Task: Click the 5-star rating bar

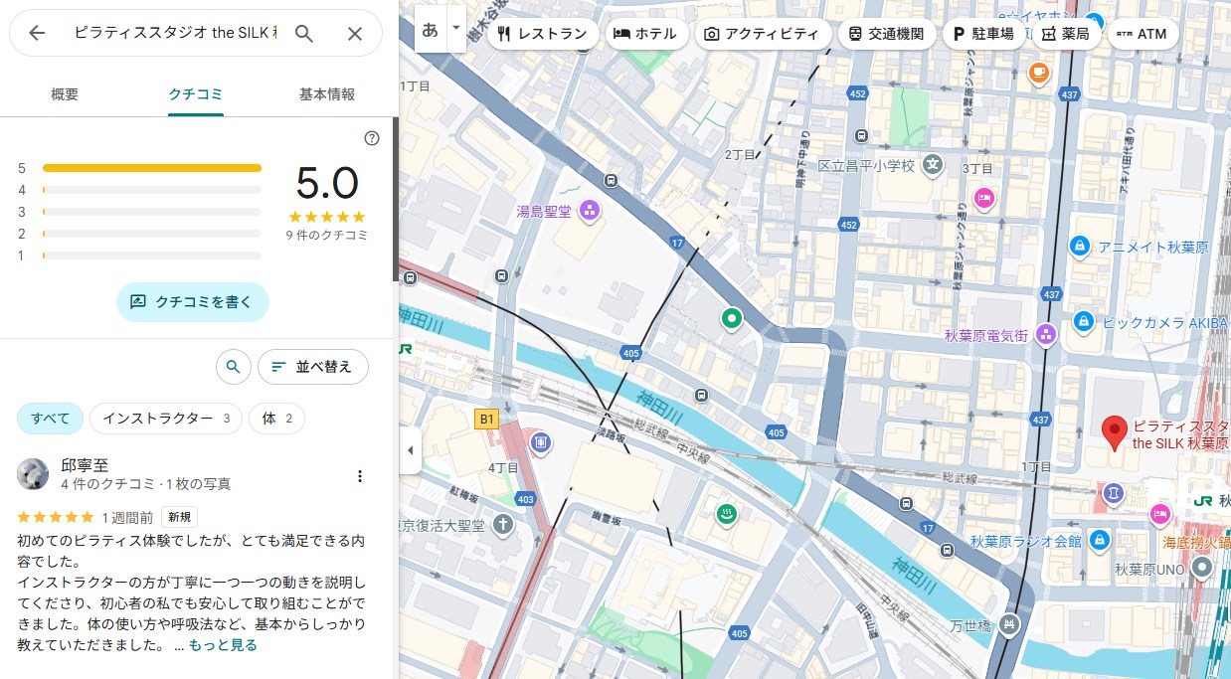Action: click(x=151, y=168)
